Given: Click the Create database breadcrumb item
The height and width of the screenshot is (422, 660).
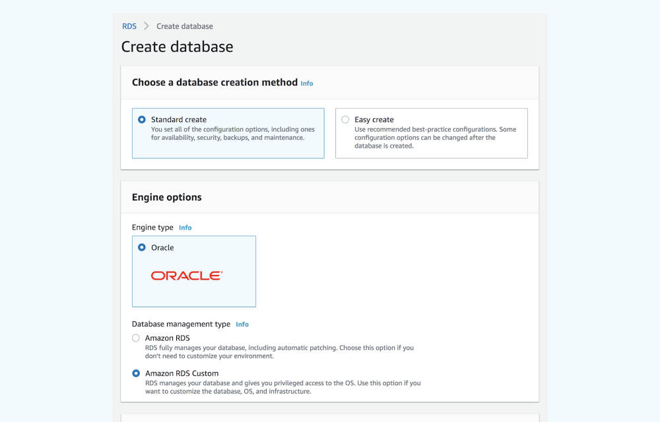Looking at the screenshot, I should tap(185, 26).
